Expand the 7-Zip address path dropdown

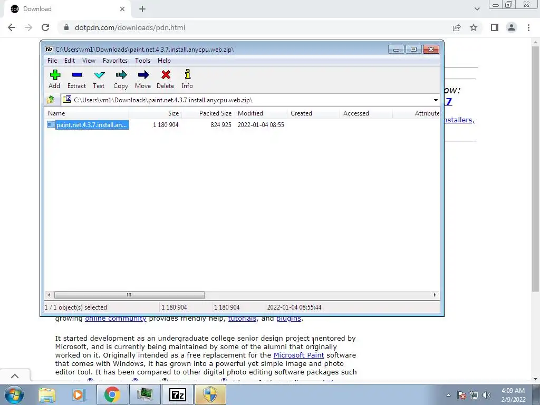(x=436, y=100)
